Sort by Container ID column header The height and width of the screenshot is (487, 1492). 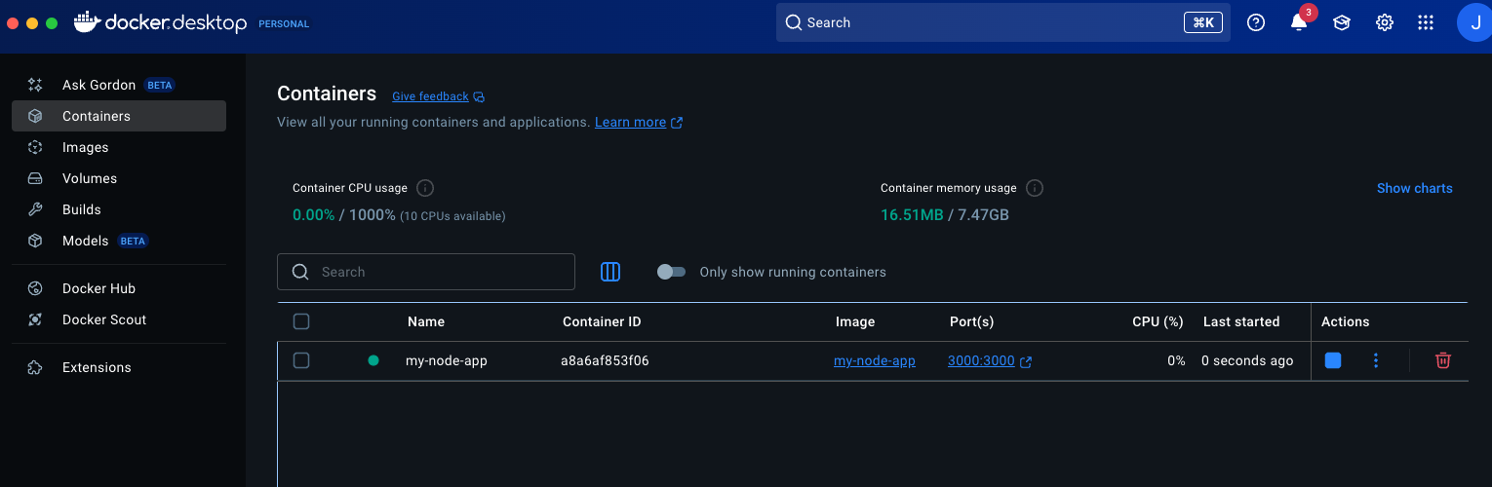point(602,321)
